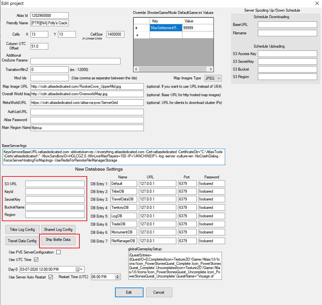Image resolution: width=322 pixels, height=305 pixels.
Task: Click the Value column header
Action: coord(198,21)
